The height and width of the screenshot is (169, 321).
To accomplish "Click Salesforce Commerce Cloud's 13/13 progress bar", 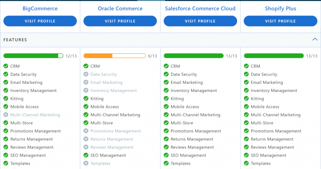I will pos(194,56).
